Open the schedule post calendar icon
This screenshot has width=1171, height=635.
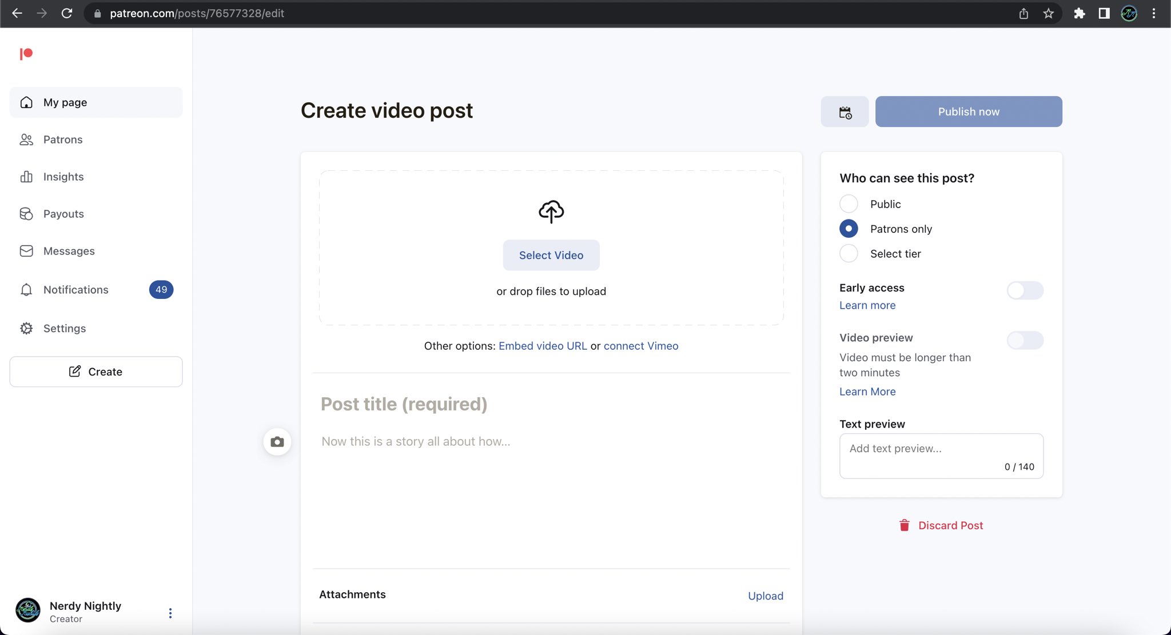coord(845,112)
